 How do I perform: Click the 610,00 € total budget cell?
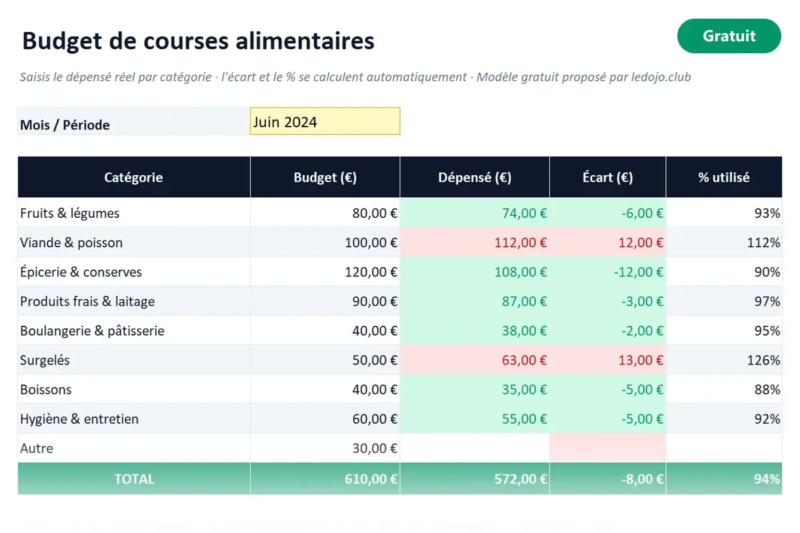(x=325, y=478)
